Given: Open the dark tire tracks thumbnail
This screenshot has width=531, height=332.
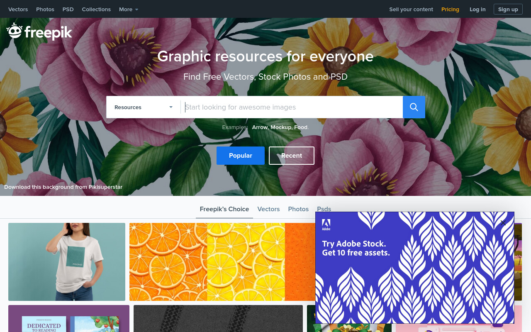Looking at the screenshot, I should 218,318.
